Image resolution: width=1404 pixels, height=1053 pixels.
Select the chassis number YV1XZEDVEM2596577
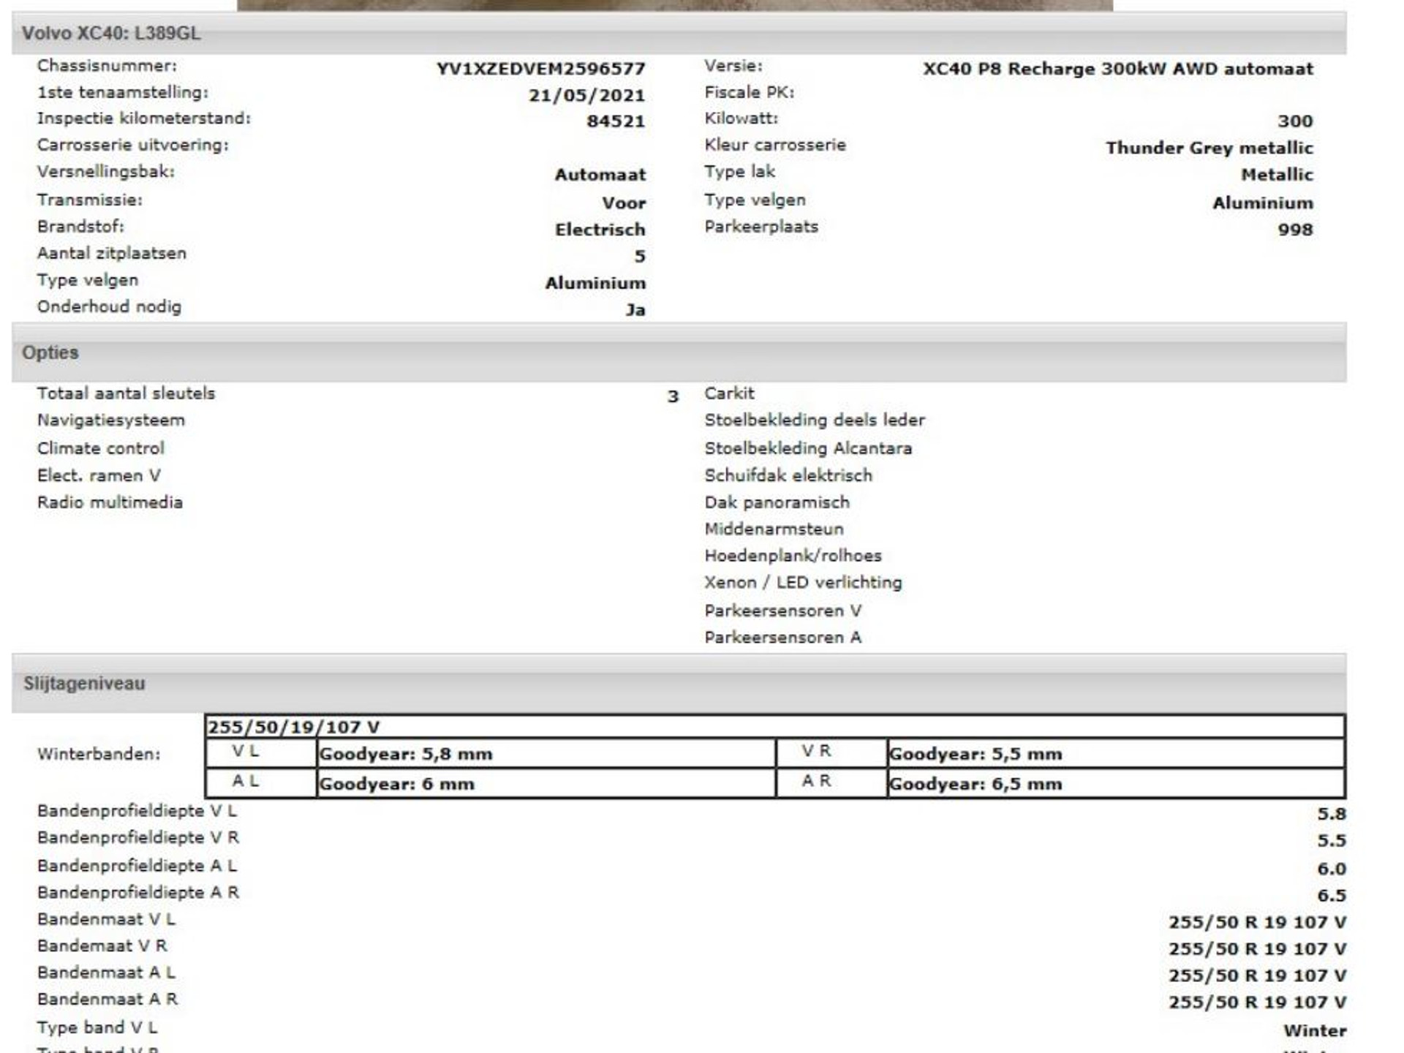point(540,69)
